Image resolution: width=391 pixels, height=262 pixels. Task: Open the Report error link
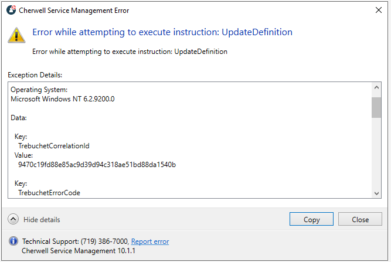click(x=149, y=241)
